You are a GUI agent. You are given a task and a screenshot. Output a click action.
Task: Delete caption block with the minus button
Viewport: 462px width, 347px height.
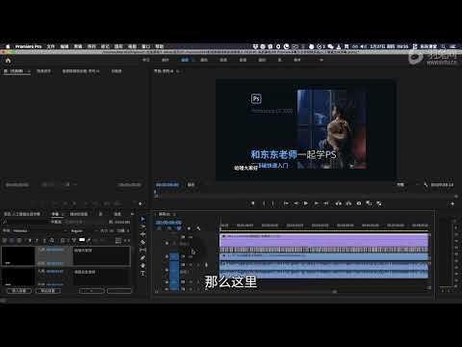coord(119,291)
